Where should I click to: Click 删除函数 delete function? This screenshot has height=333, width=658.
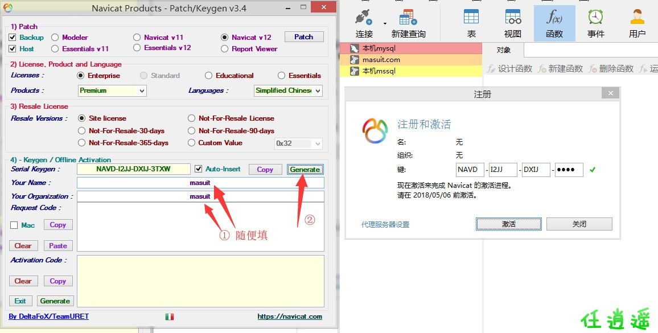pos(611,68)
